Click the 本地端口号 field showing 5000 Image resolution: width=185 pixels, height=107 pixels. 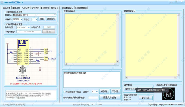(49, 27)
